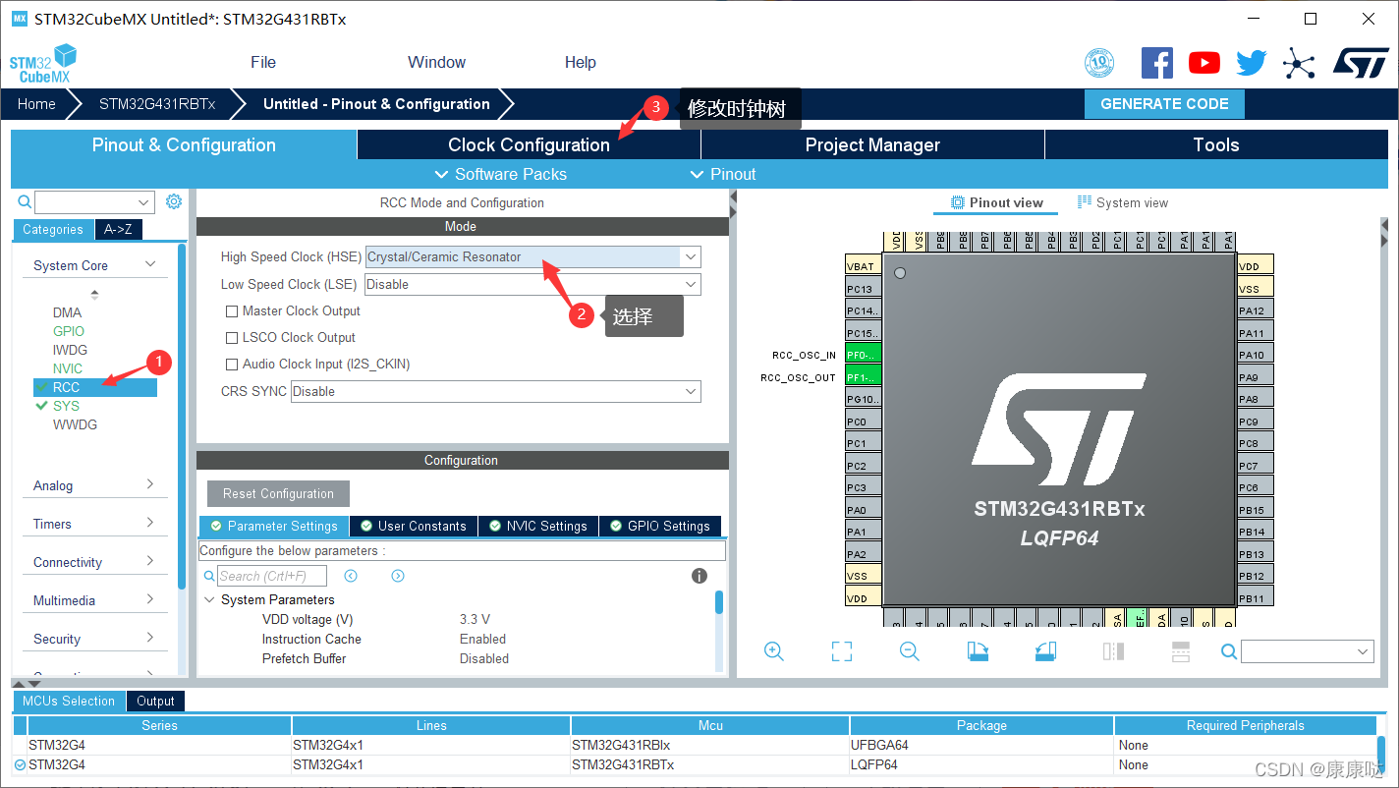Open ST YouTube channel icon
The image size is (1399, 788).
click(1204, 63)
